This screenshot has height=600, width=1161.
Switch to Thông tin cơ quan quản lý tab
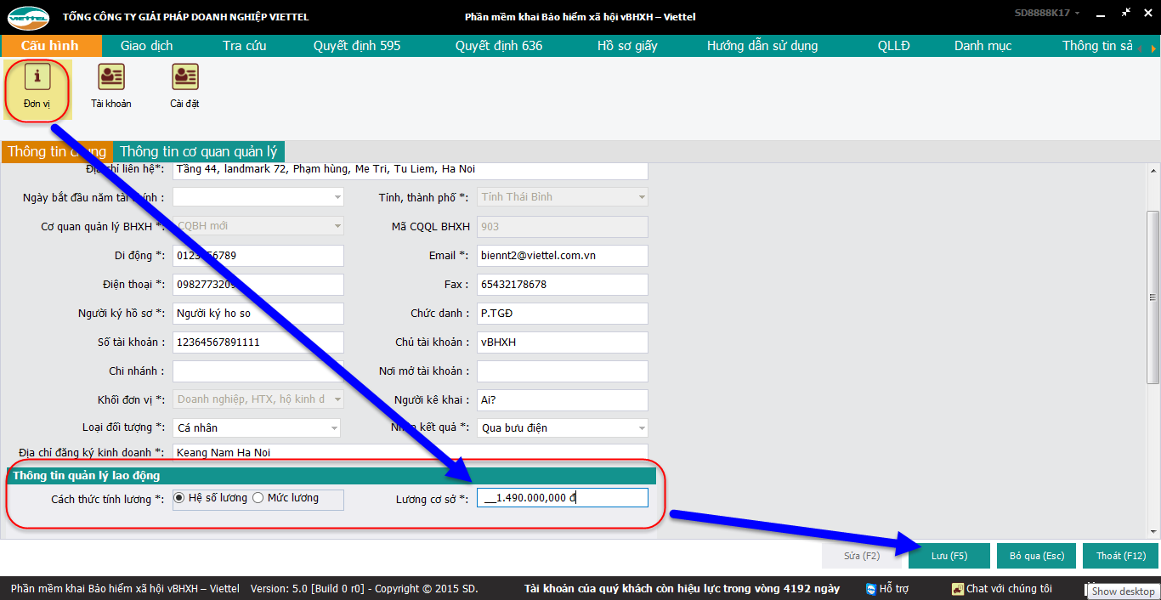[199, 152]
